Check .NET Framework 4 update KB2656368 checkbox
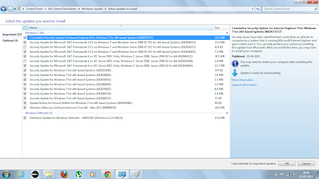 pos(25,61)
